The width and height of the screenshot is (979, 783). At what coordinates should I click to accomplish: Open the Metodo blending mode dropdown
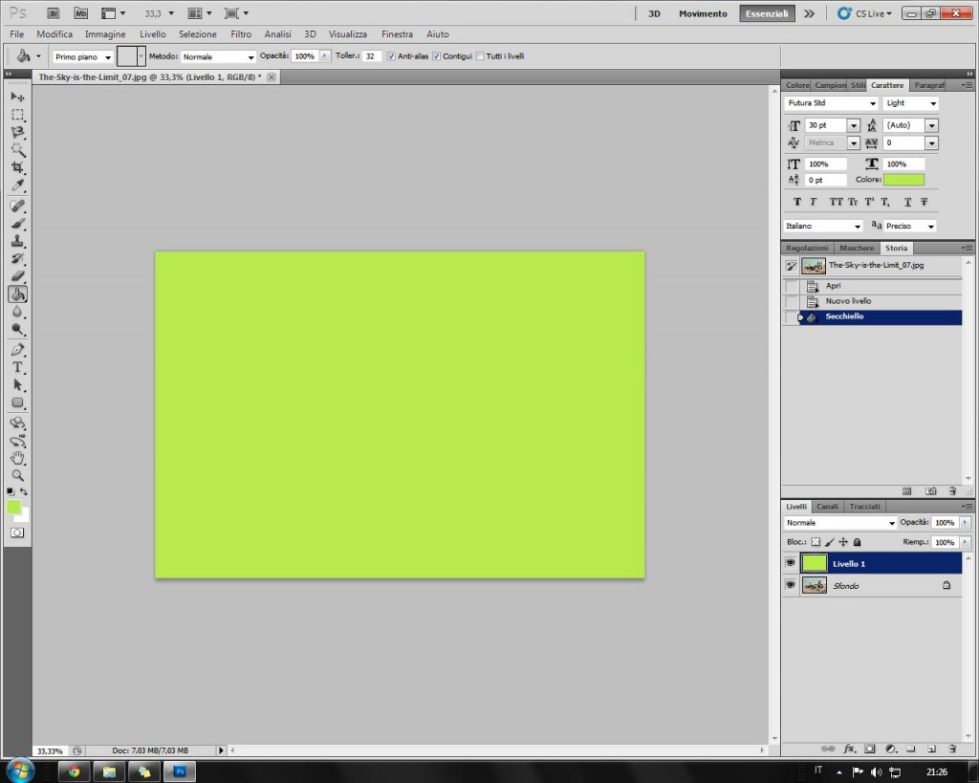click(219, 57)
